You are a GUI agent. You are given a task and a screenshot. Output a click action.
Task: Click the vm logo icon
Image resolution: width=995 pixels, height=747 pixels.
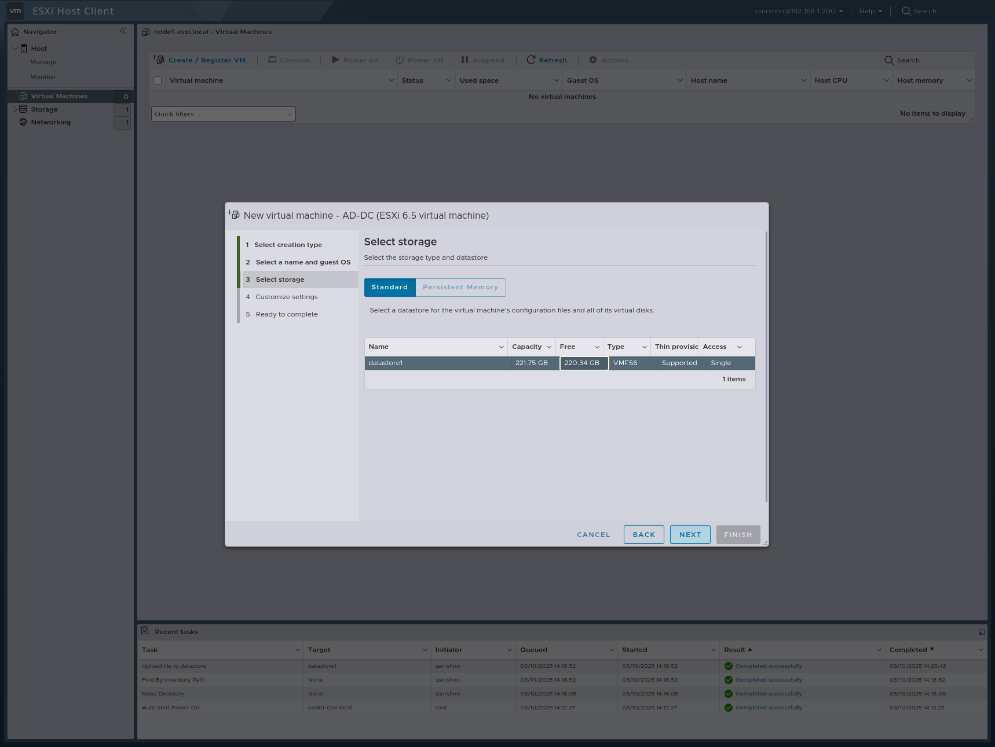pyautogui.click(x=14, y=10)
